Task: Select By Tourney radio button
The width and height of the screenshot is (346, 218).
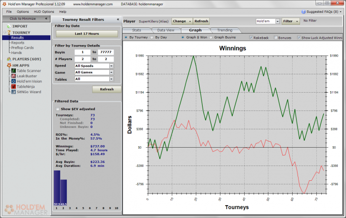Action: click(126, 37)
